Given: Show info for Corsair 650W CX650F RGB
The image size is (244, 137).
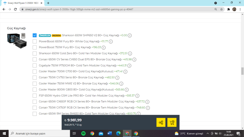Looking at the screenshot, I should 147,102.
